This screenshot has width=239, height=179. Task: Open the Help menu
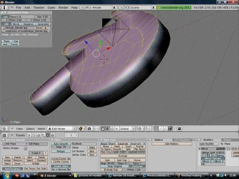(x=74, y=7)
